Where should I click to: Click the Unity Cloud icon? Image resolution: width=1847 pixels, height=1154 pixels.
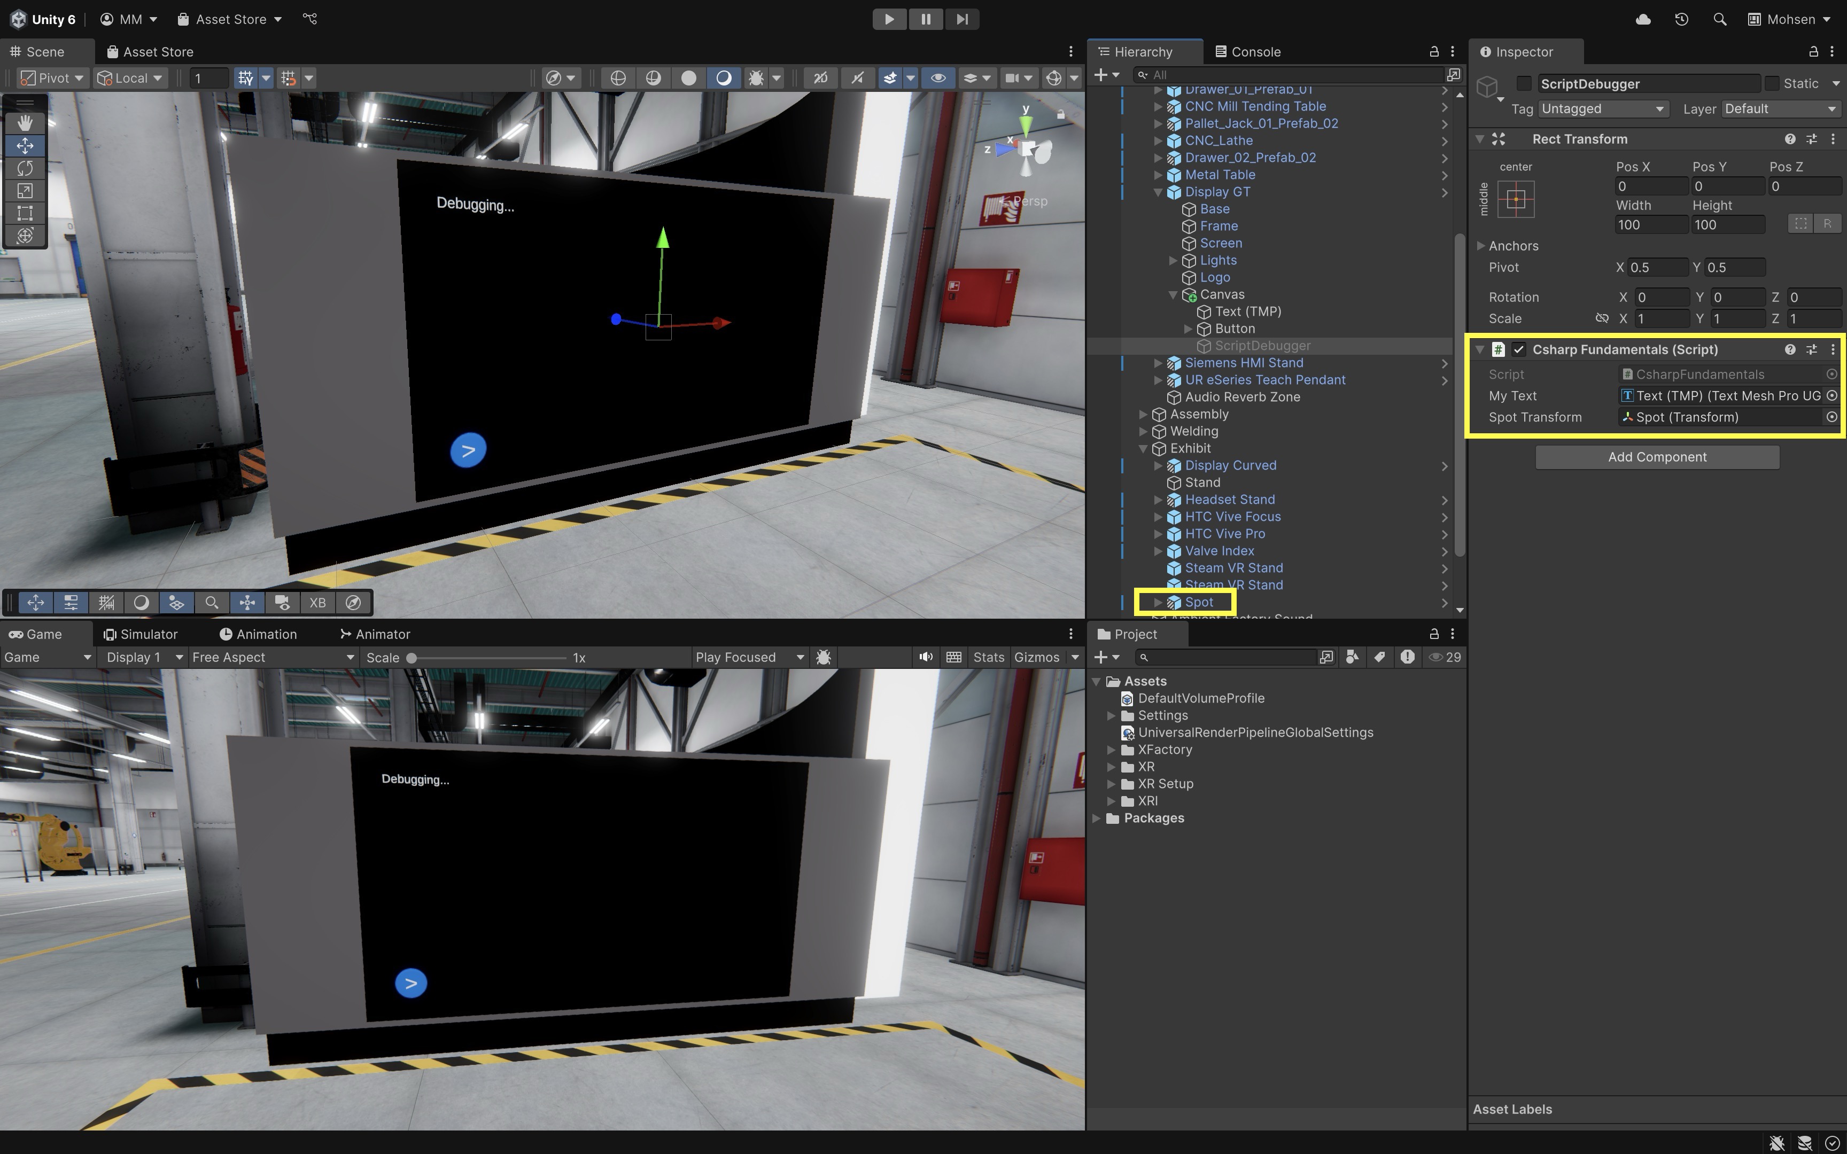pyautogui.click(x=1643, y=19)
